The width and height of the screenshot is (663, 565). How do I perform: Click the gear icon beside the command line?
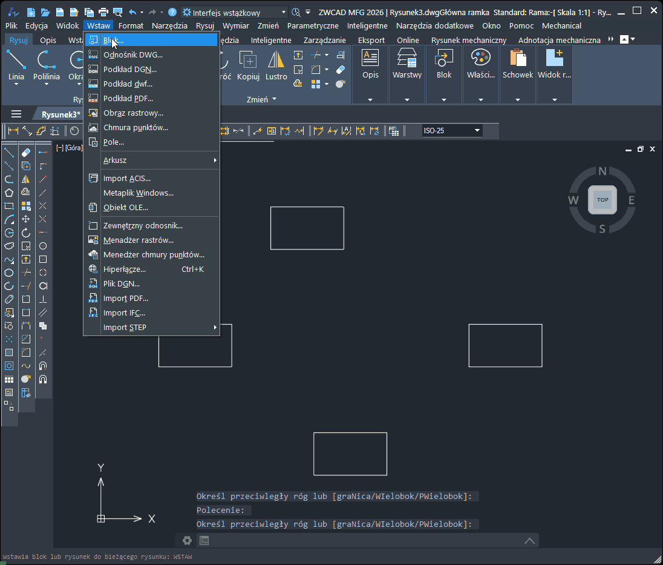point(187,540)
